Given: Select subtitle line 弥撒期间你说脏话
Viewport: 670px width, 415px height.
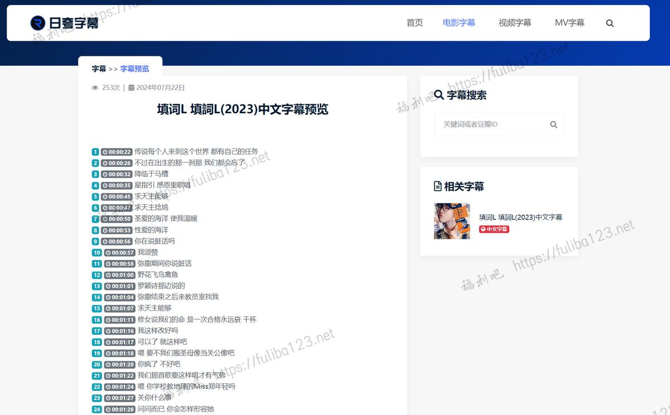Looking at the screenshot, I should pos(165,263).
